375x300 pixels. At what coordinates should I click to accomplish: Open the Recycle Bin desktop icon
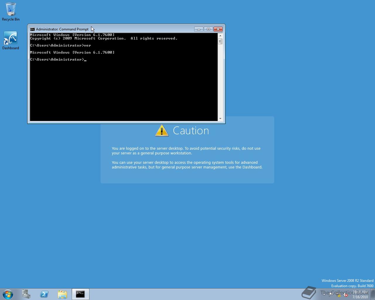pyautogui.click(x=11, y=12)
